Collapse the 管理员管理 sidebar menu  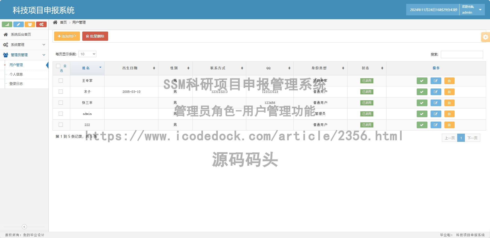pyautogui.click(x=24, y=55)
